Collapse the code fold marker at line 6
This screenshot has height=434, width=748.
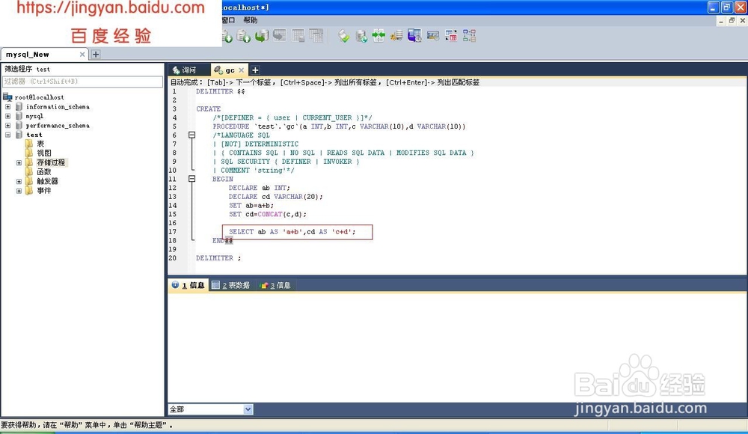192,135
